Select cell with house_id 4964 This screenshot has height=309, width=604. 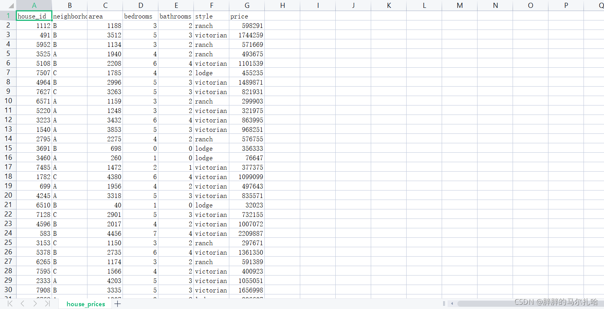pos(34,82)
